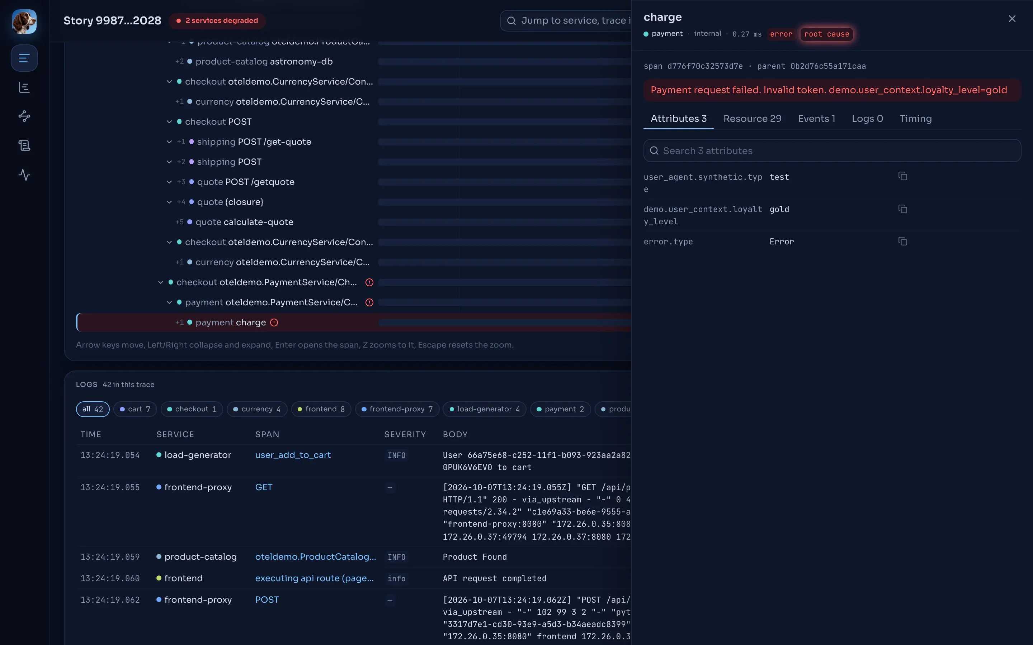This screenshot has height=645, width=1033.
Task: Open the executing api route span link
Action: point(314,578)
